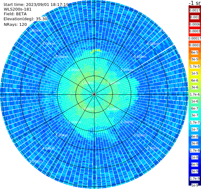Click the 1.7e-9 colorbar tick

pyautogui.click(x=195, y=178)
